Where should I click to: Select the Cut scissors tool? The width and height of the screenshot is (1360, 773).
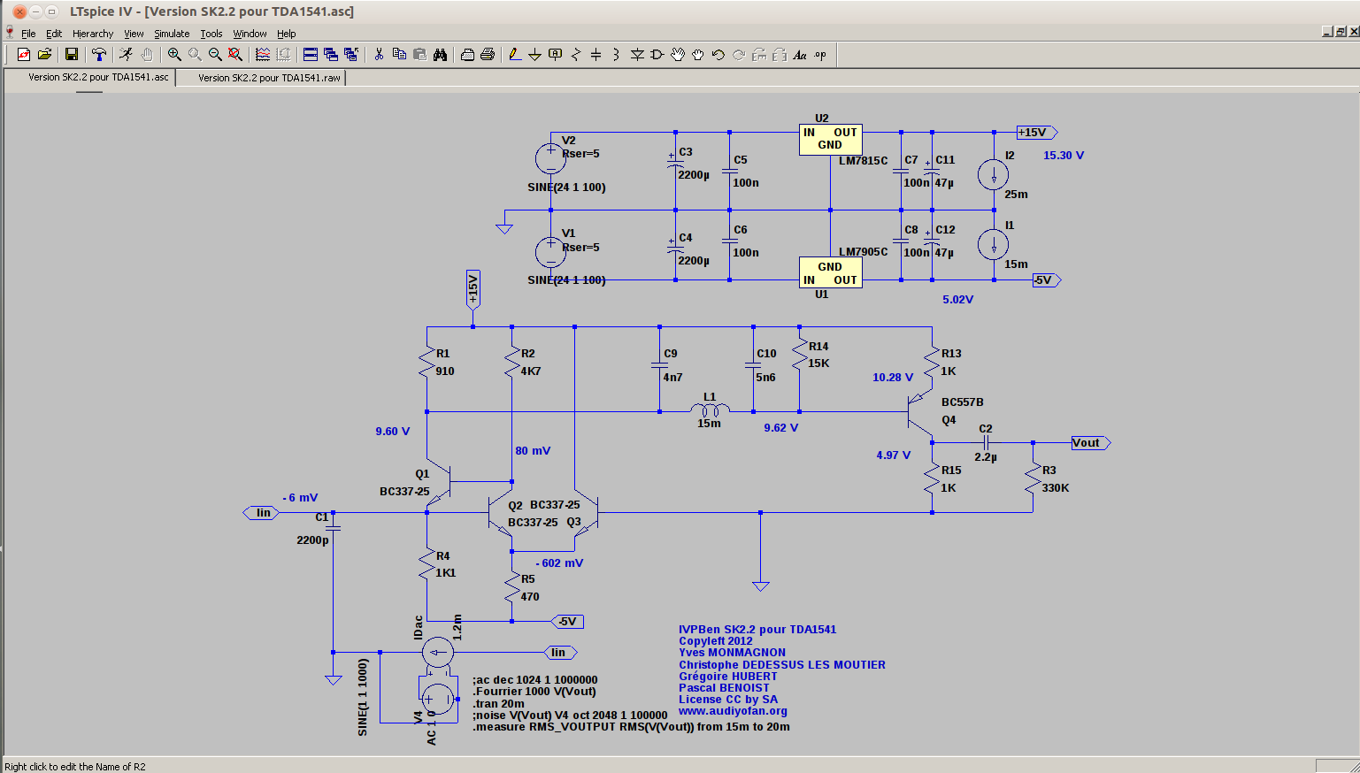point(379,54)
